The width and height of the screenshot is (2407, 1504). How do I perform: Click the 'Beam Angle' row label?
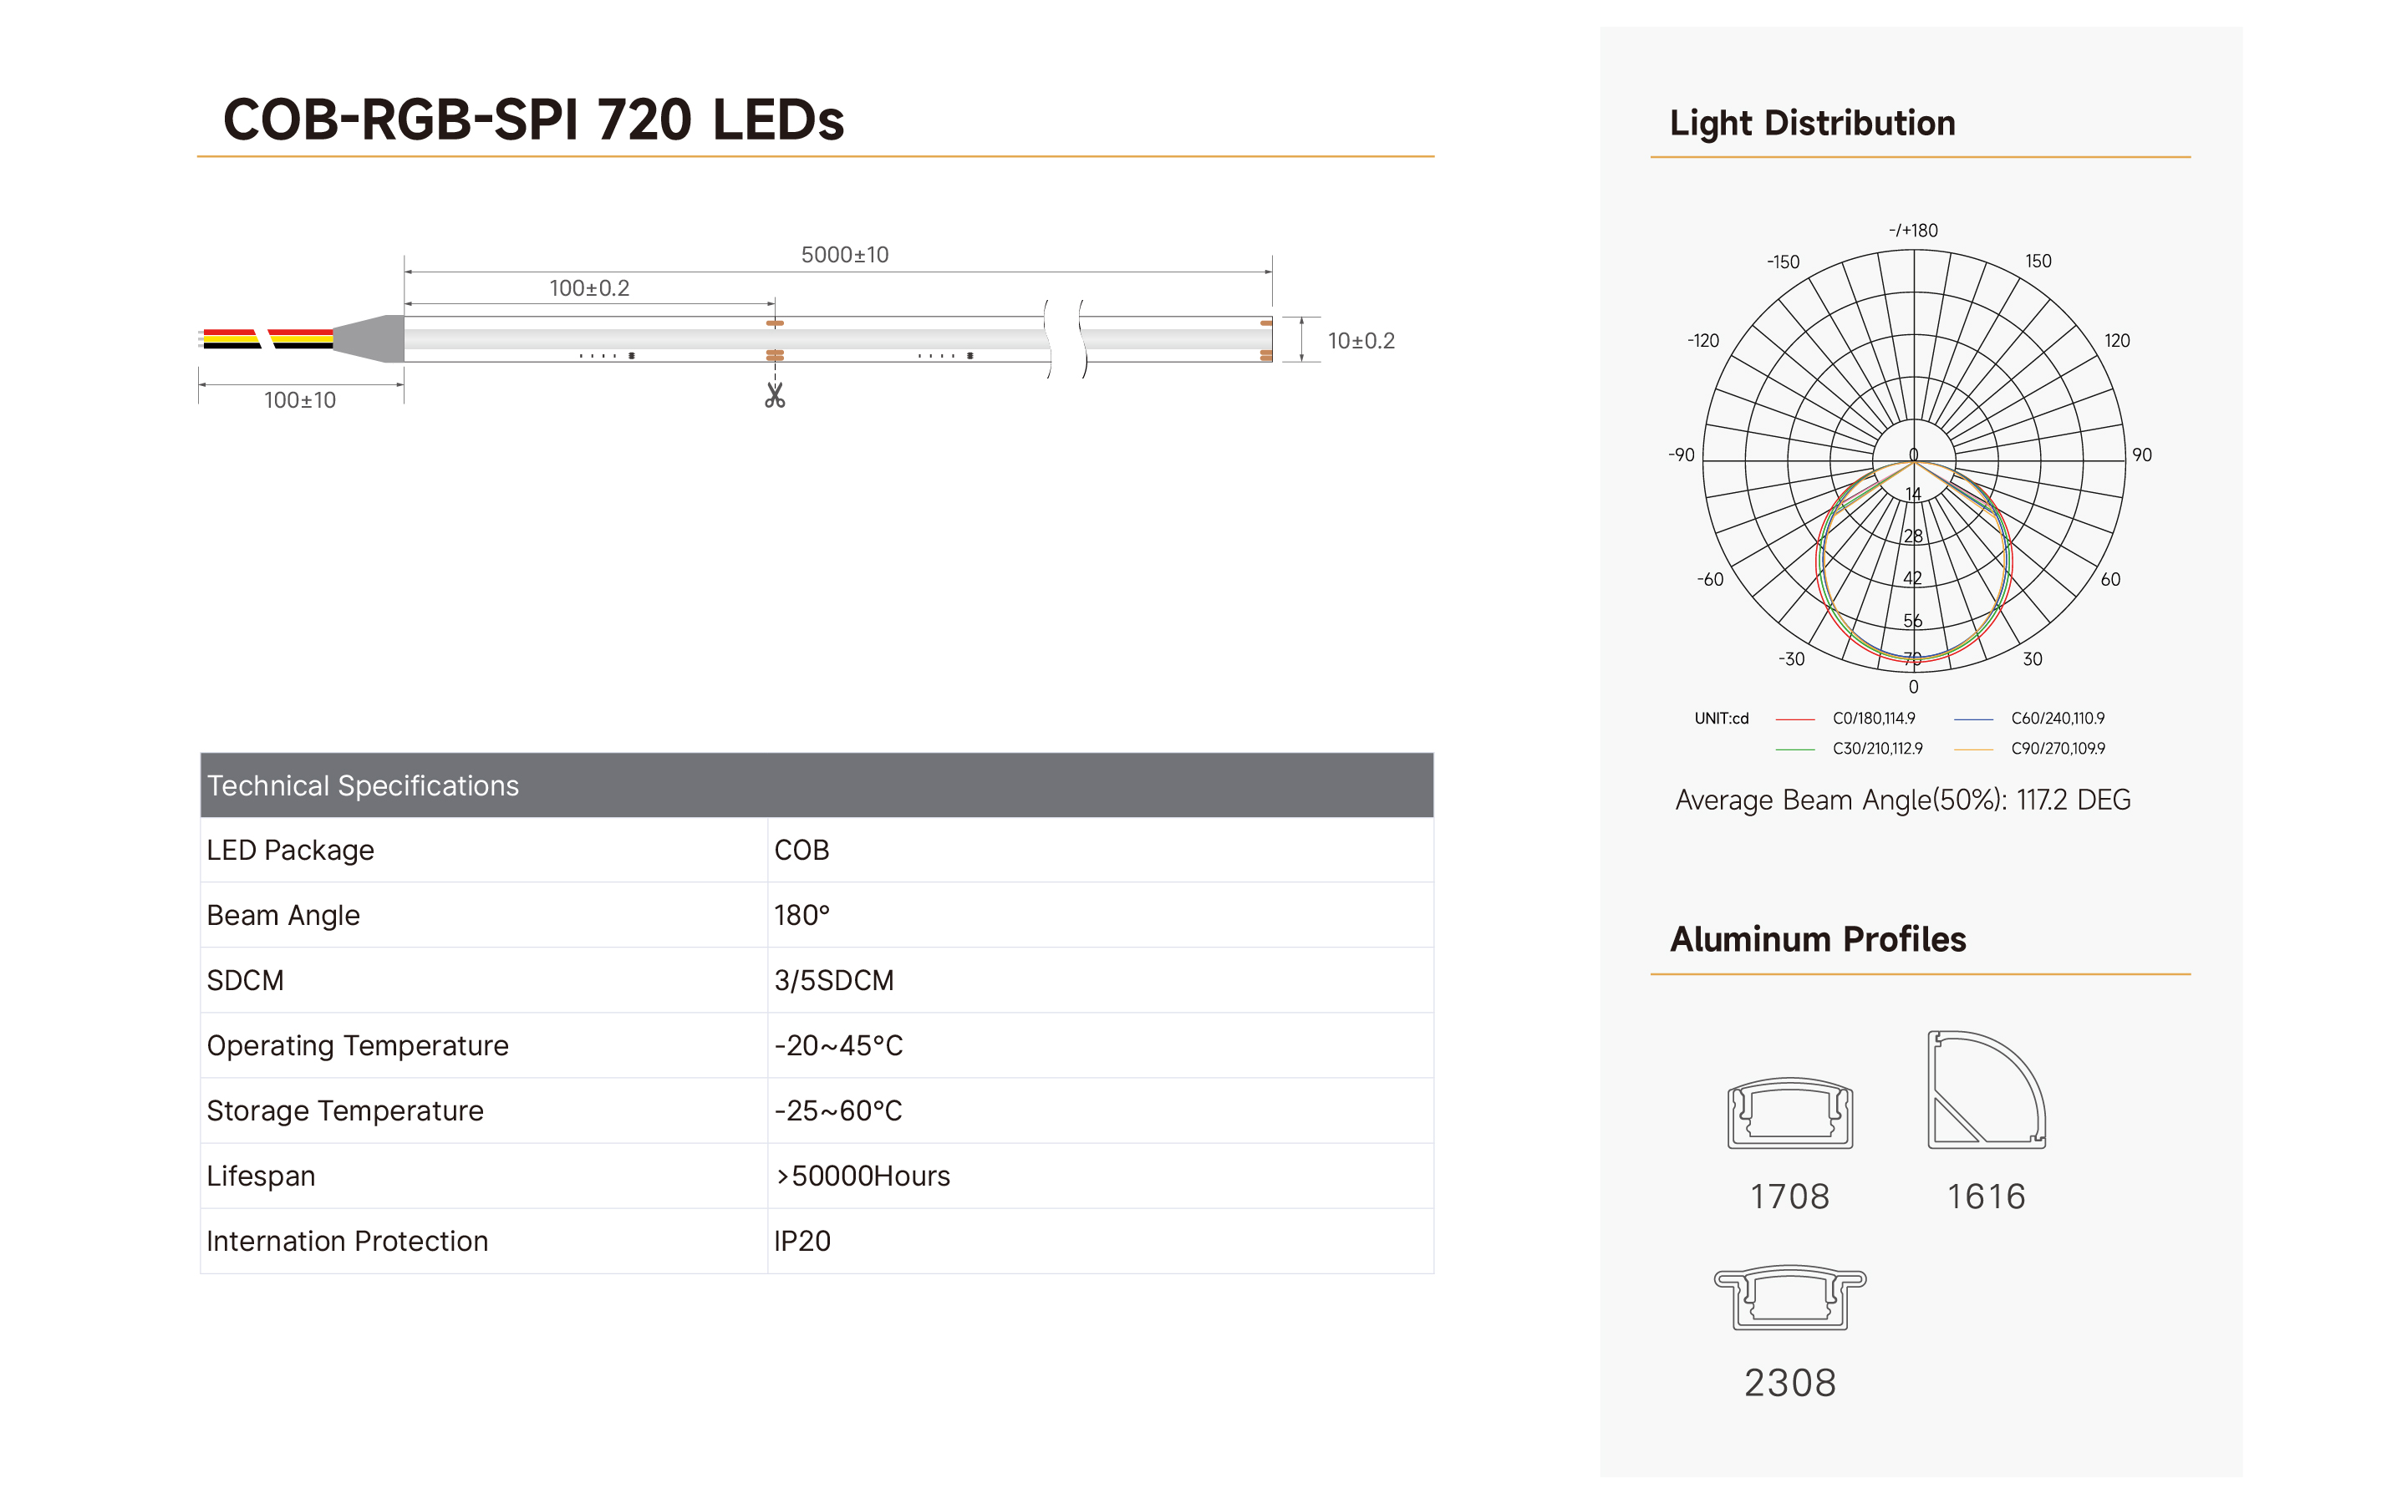point(283,915)
